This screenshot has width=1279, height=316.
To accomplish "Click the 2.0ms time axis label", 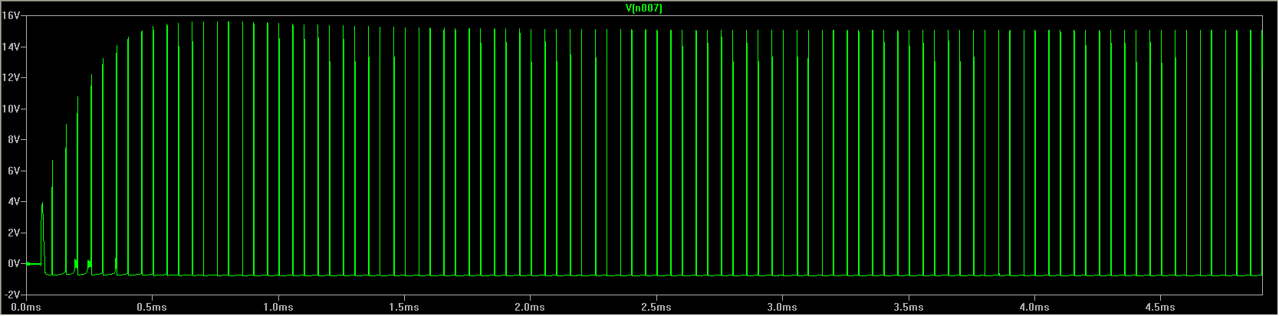I will tap(531, 308).
